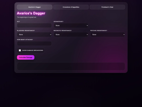
Task: Expand the Psychic Resistance dropdown
Action: (x=108, y=35)
